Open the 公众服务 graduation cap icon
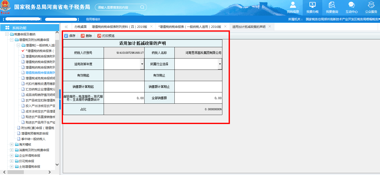 371,5
